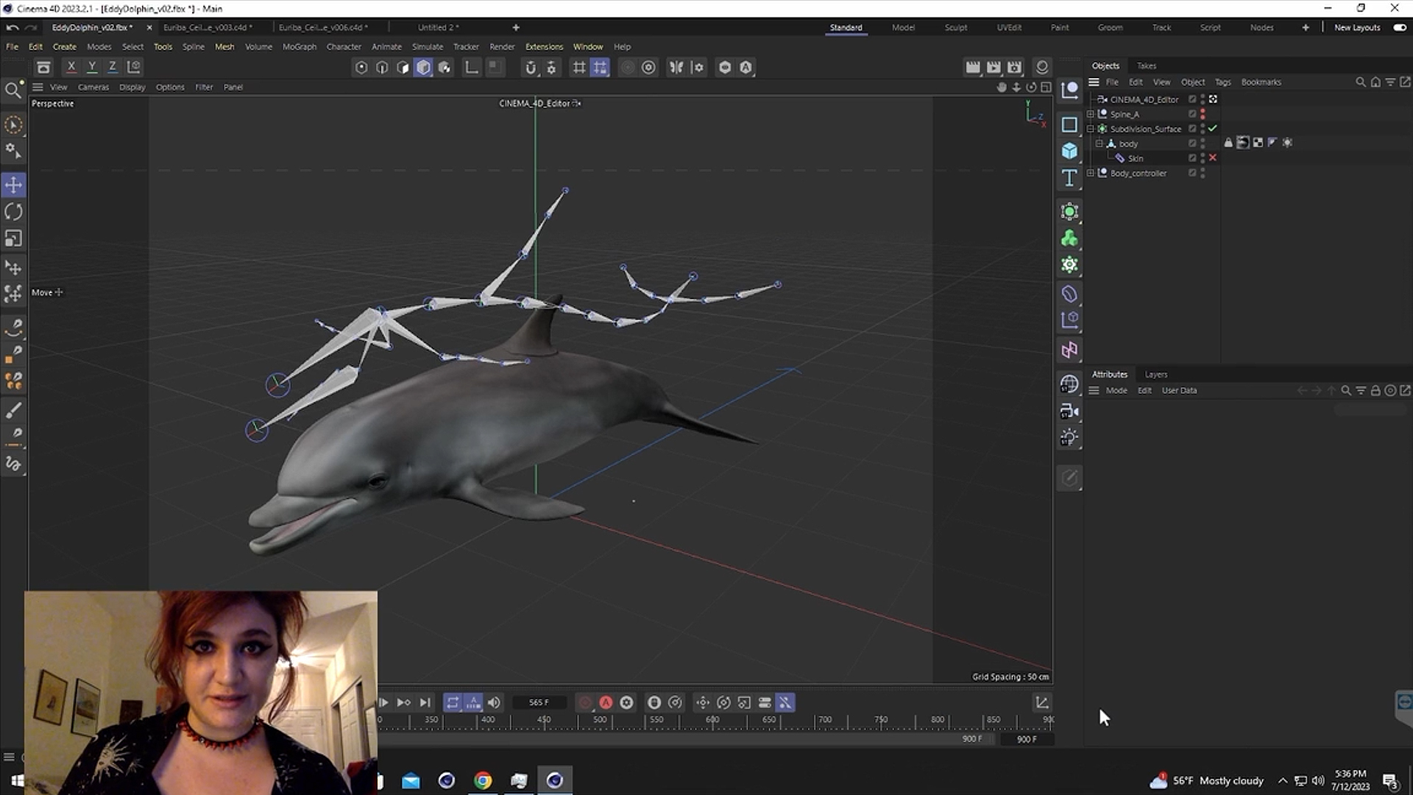This screenshot has width=1413, height=795.
Task: Select the Scale tool in left toolbar
Action: (13, 239)
